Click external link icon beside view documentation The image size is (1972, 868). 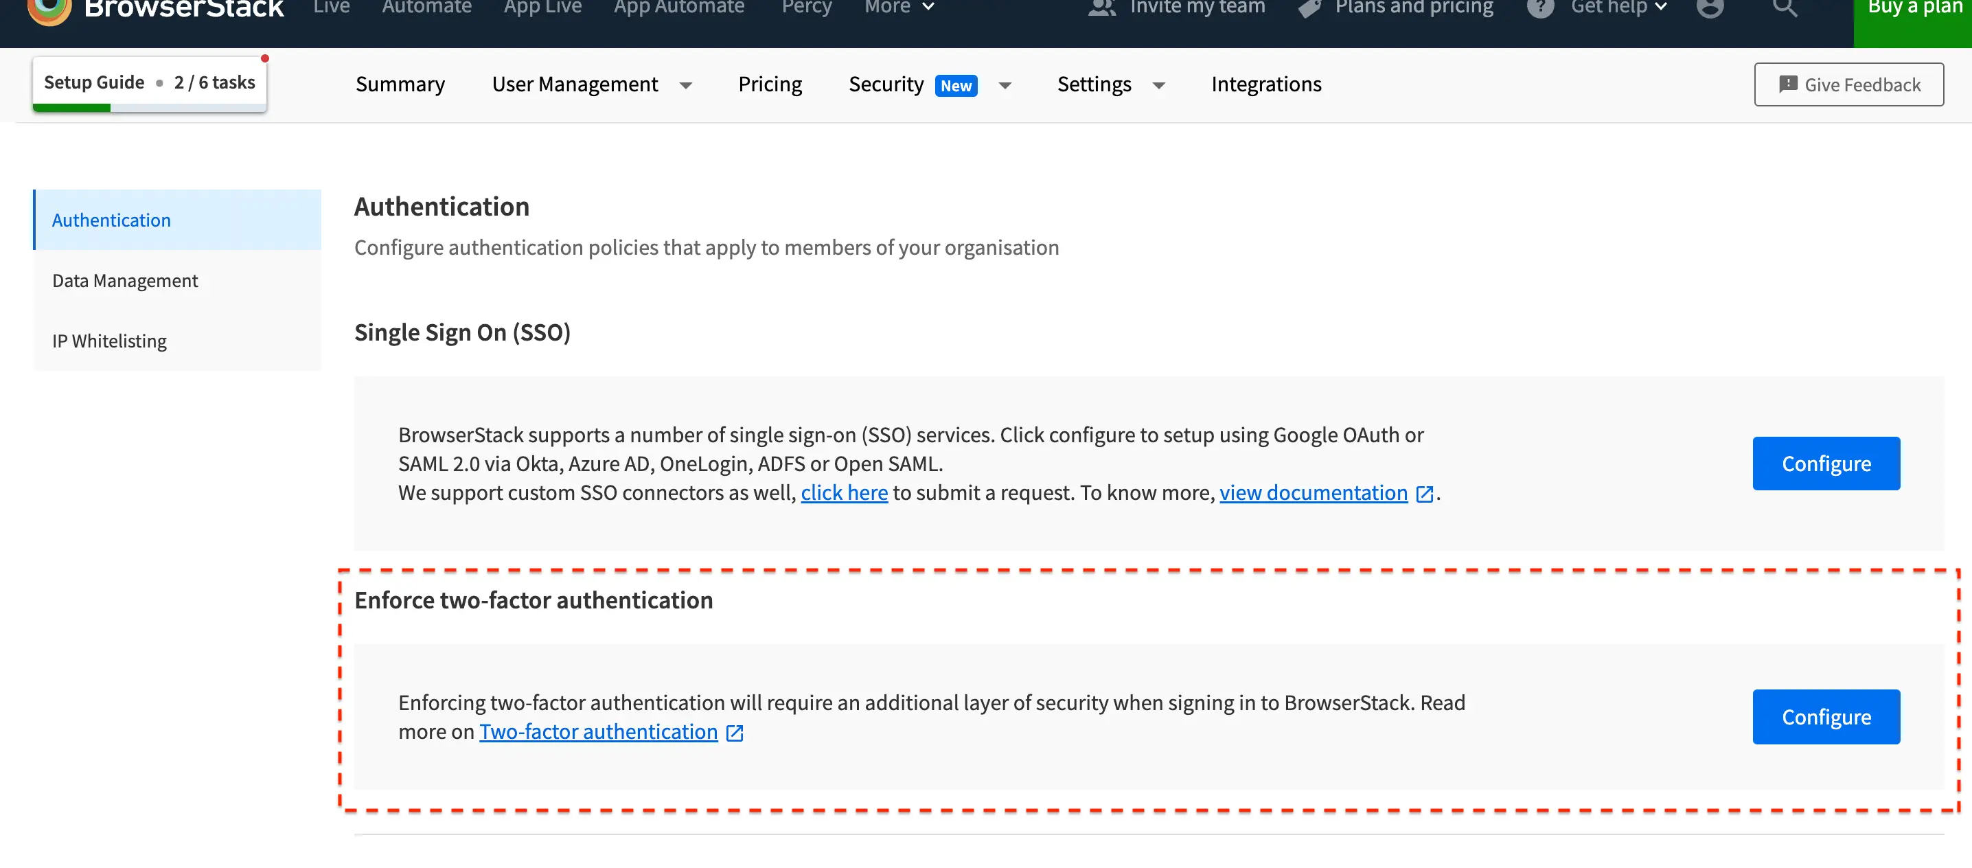[1424, 494]
